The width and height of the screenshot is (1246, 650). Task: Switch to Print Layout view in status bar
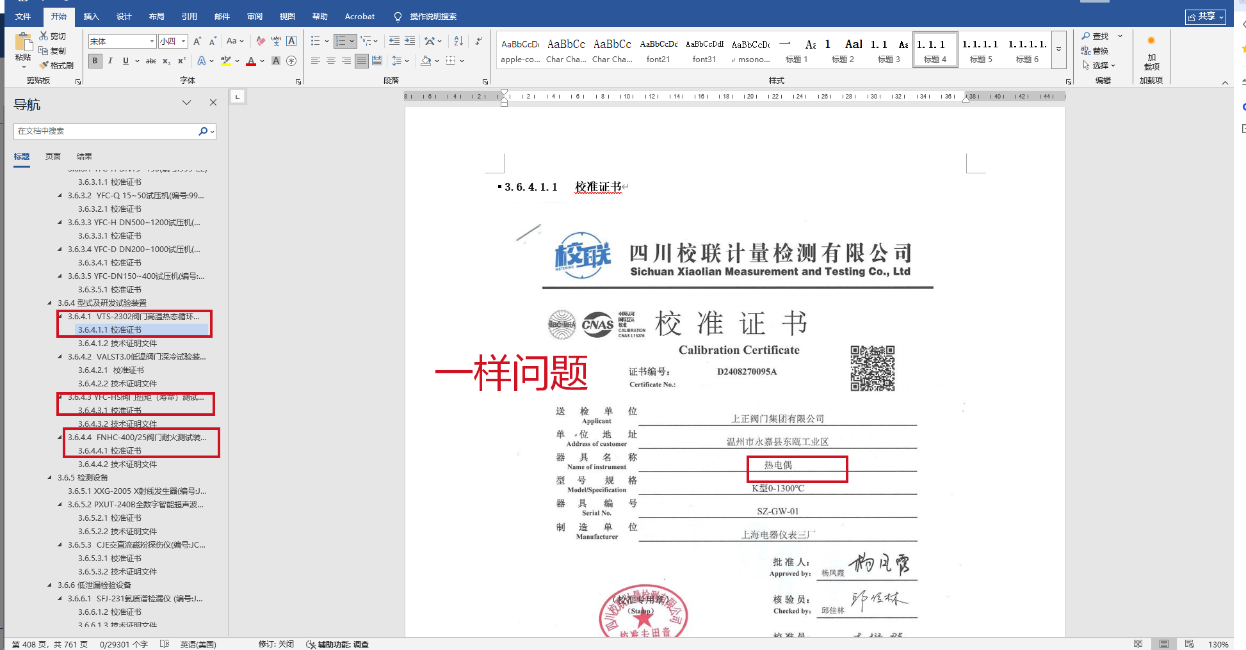pos(1164,644)
